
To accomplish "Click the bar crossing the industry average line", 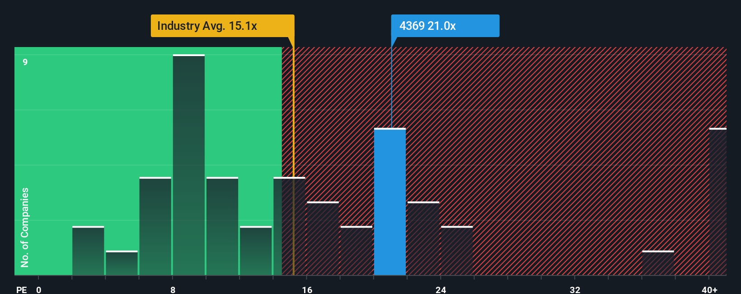I will tap(289, 226).
